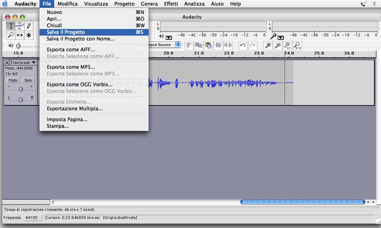Click the blue horizontal scrollbar thumb
This screenshot has height=228, width=381.
[303, 202]
